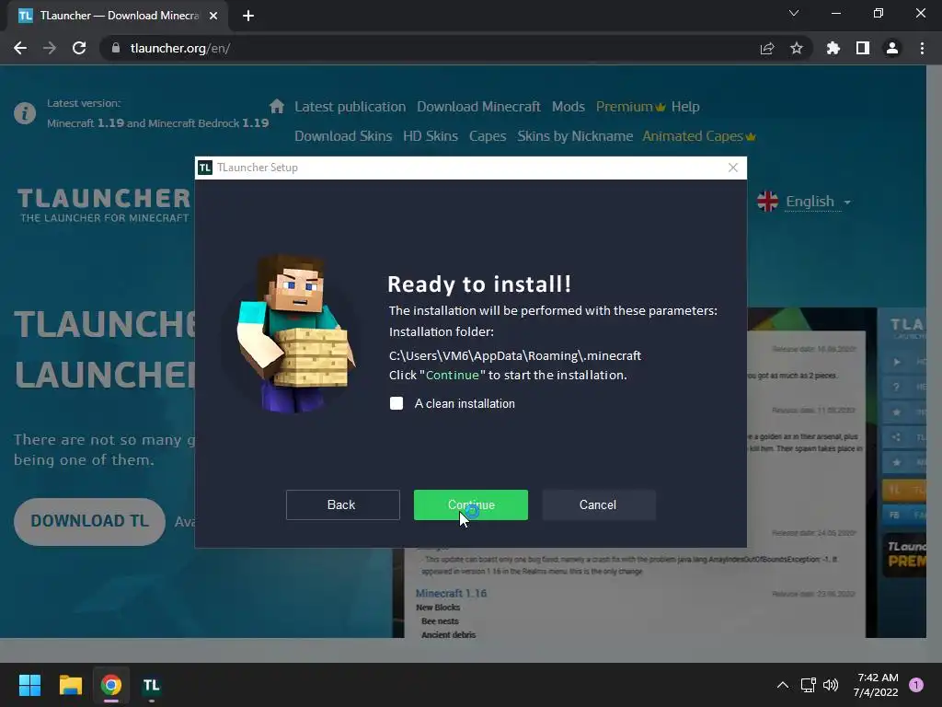This screenshot has height=707, width=942.
Task: Show hidden system tray icons
Action: pyautogui.click(x=782, y=685)
